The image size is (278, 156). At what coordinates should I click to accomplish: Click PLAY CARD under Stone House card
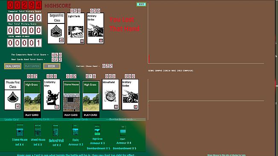tap(71, 115)
